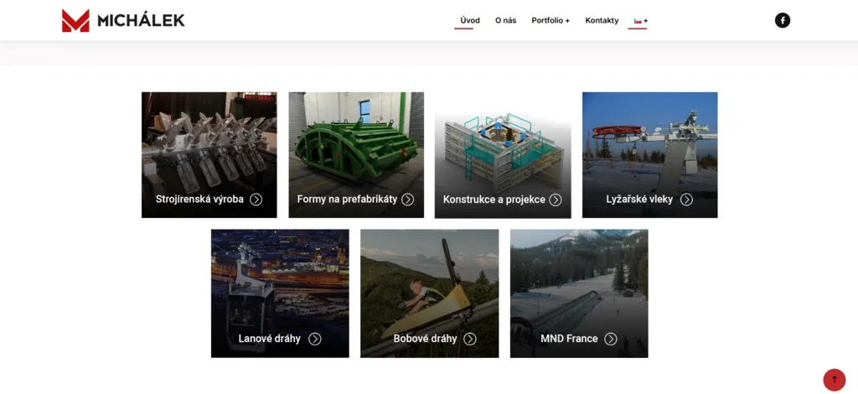858x394 pixels.
Task: Click arrow icon next to MND France
Action: (611, 339)
